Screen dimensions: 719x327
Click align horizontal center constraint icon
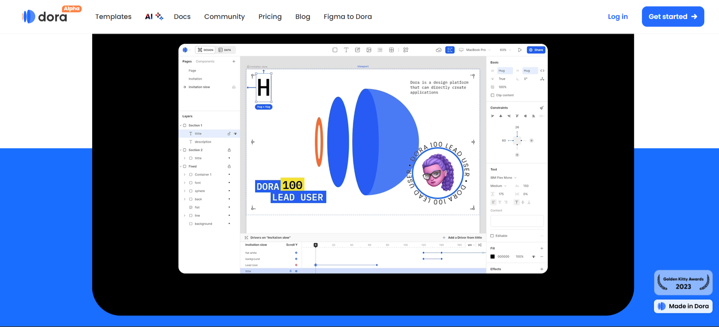(x=501, y=116)
